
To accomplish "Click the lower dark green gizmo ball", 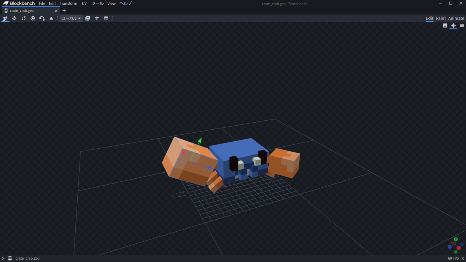I will (456, 252).
